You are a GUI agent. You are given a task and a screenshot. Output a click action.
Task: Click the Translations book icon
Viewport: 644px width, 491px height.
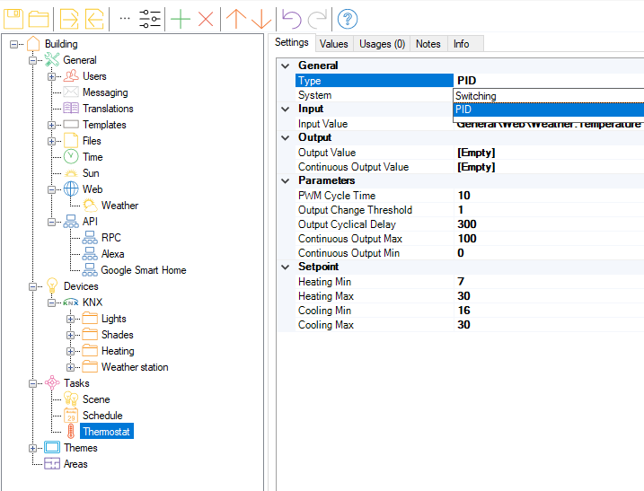tap(71, 108)
